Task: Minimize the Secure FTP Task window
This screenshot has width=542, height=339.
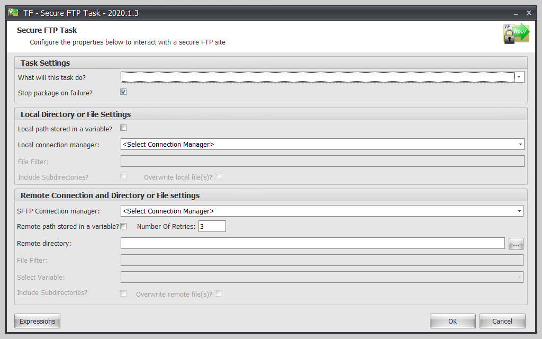Action: click(x=516, y=13)
